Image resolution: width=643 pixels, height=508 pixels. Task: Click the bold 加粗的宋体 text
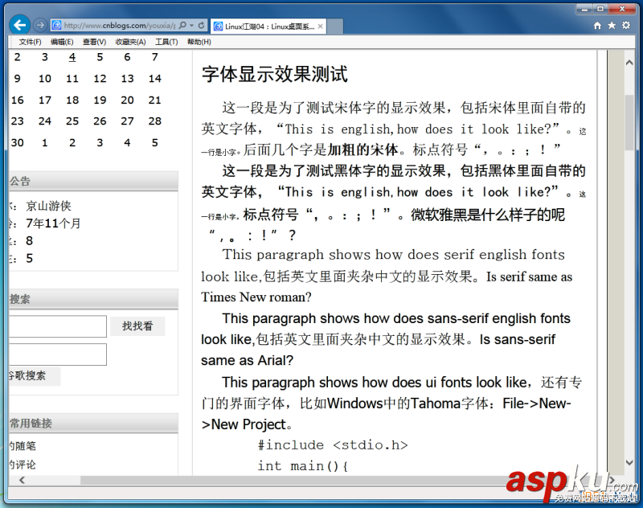pyautogui.click(x=362, y=150)
